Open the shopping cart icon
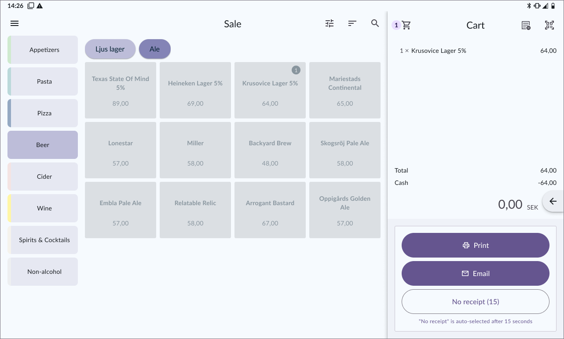564x339 pixels. pyautogui.click(x=407, y=26)
